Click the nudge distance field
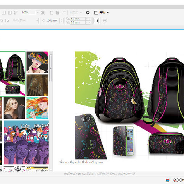The image size is (184, 184). tap(52, 21)
